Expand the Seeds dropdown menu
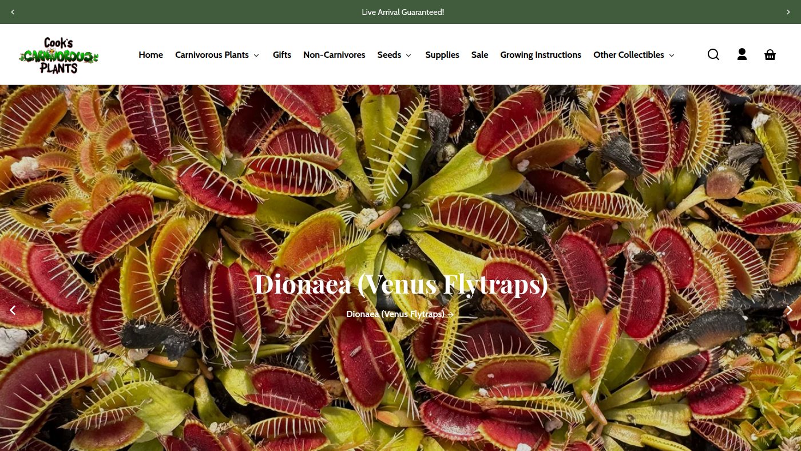 394,55
